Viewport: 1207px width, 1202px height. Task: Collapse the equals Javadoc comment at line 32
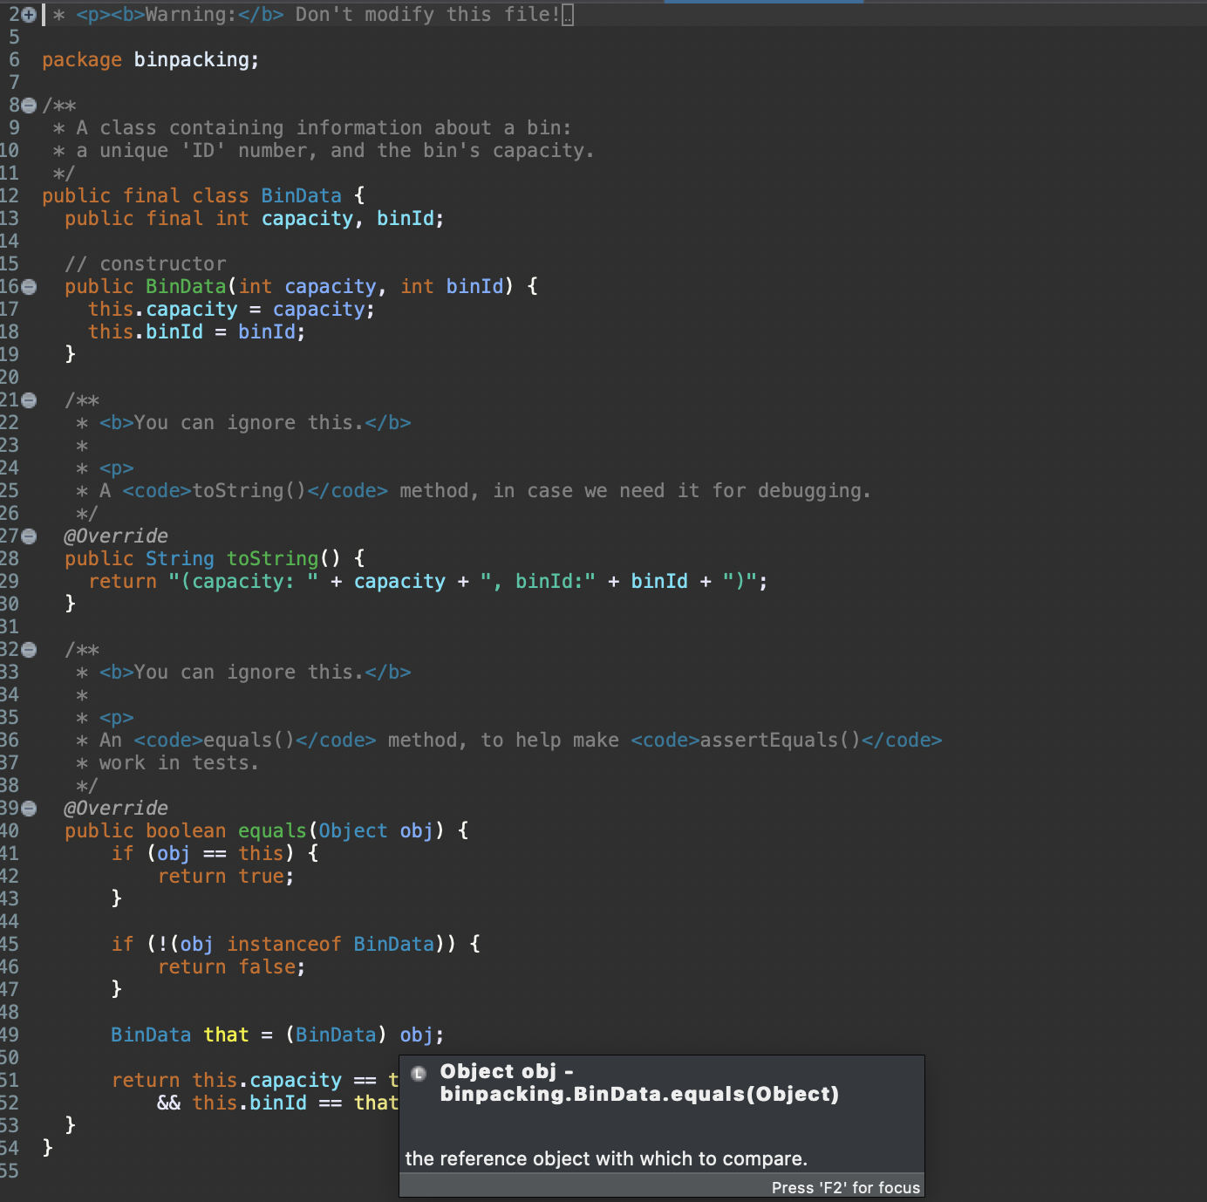[x=29, y=650]
